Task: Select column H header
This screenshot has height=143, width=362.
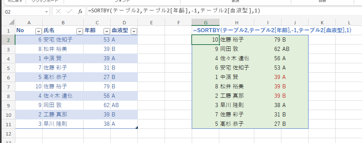Action: pos(237,22)
